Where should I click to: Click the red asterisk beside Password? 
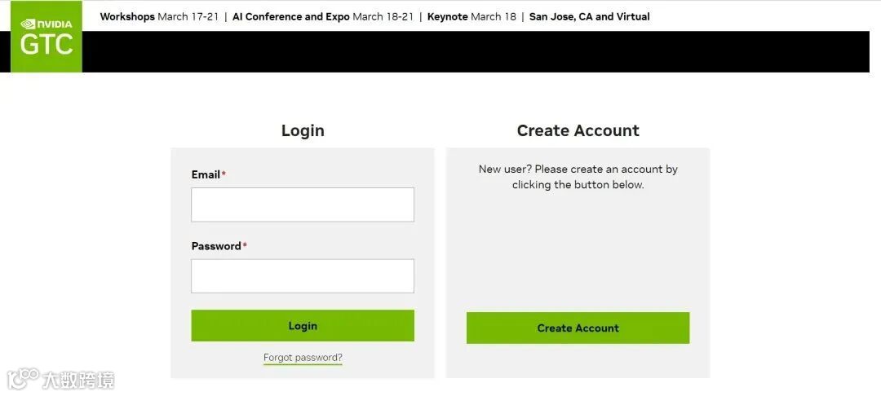pos(245,245)
